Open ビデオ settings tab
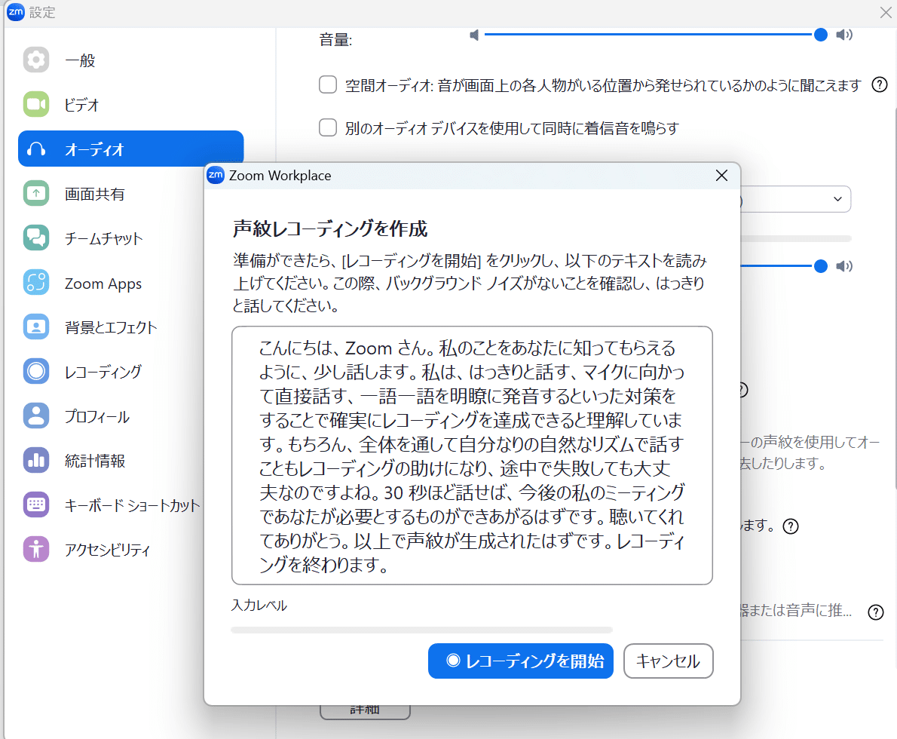The width and height of the screenshot is (897, 739). 131,104
